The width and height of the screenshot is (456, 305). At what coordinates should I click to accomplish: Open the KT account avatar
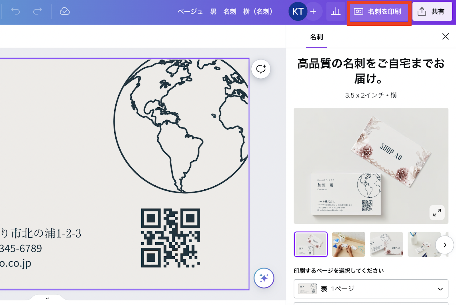(x=298, y=11)
